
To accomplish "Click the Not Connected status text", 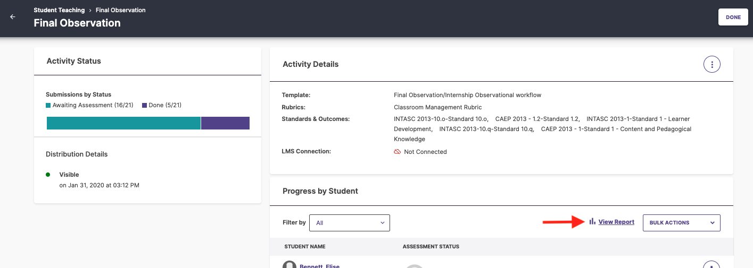I will 425,152.
